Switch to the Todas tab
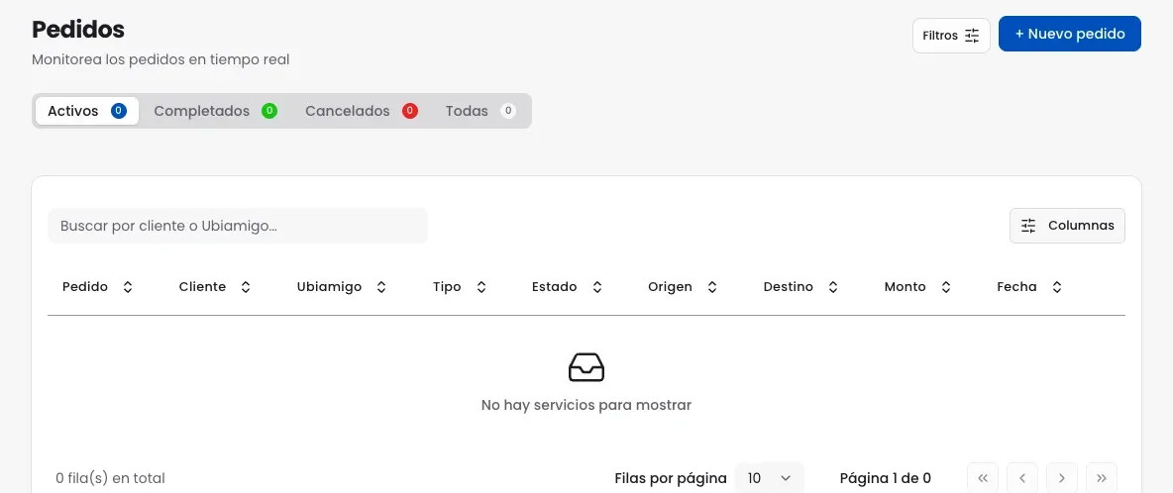Image resolution: width=1173 pixels, height=493 pixels. (480, 111)
